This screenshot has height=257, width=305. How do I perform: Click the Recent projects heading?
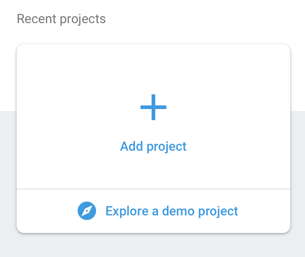click(61, 19)
